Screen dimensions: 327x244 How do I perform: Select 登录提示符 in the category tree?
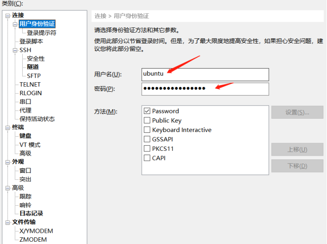pos(42,33)
